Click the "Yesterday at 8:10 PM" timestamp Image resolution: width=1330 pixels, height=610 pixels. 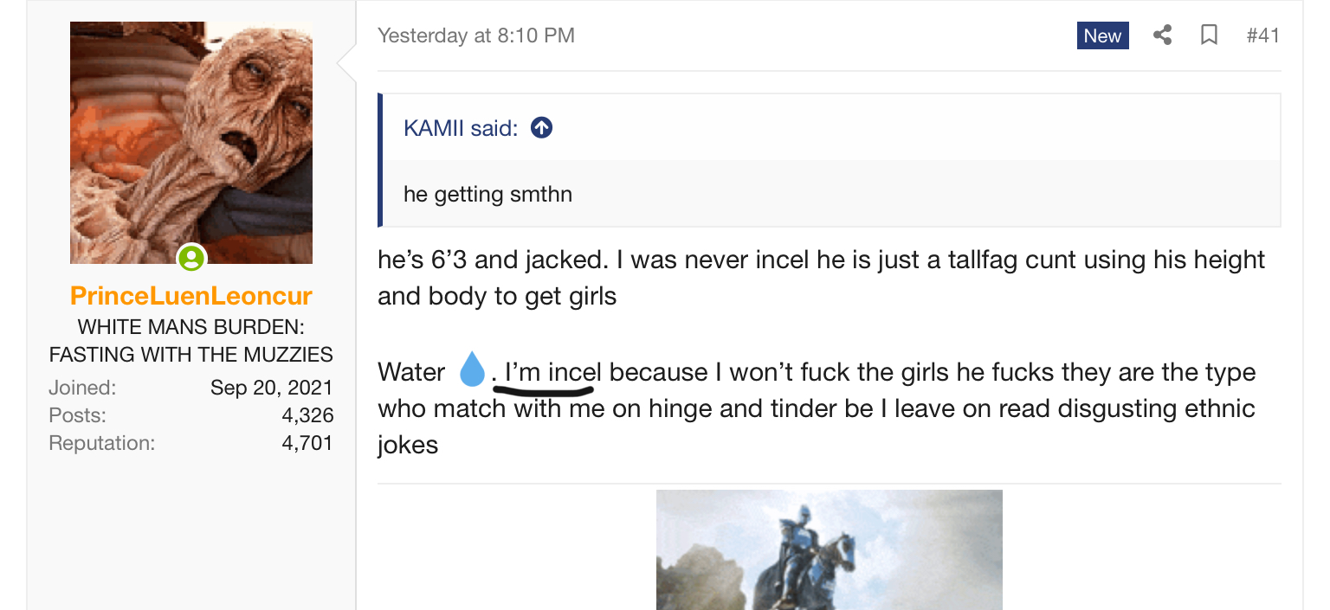[476, 35]
